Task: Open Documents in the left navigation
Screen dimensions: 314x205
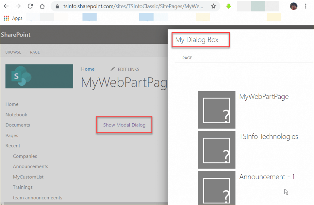Action: [x=18, y=125]
